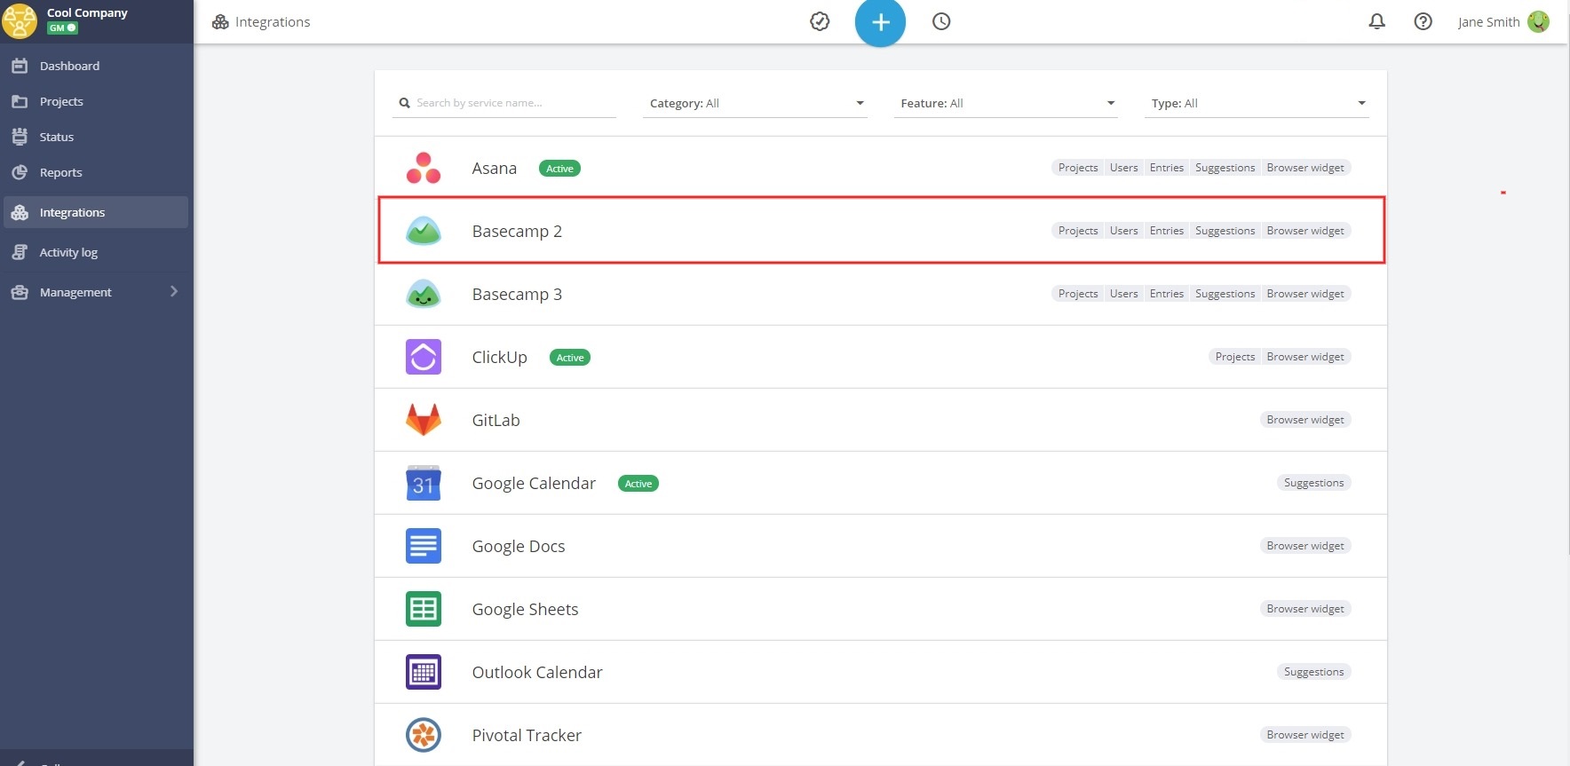Click the Browser widget tag in Google Sheets row

tap(1305, 609)
